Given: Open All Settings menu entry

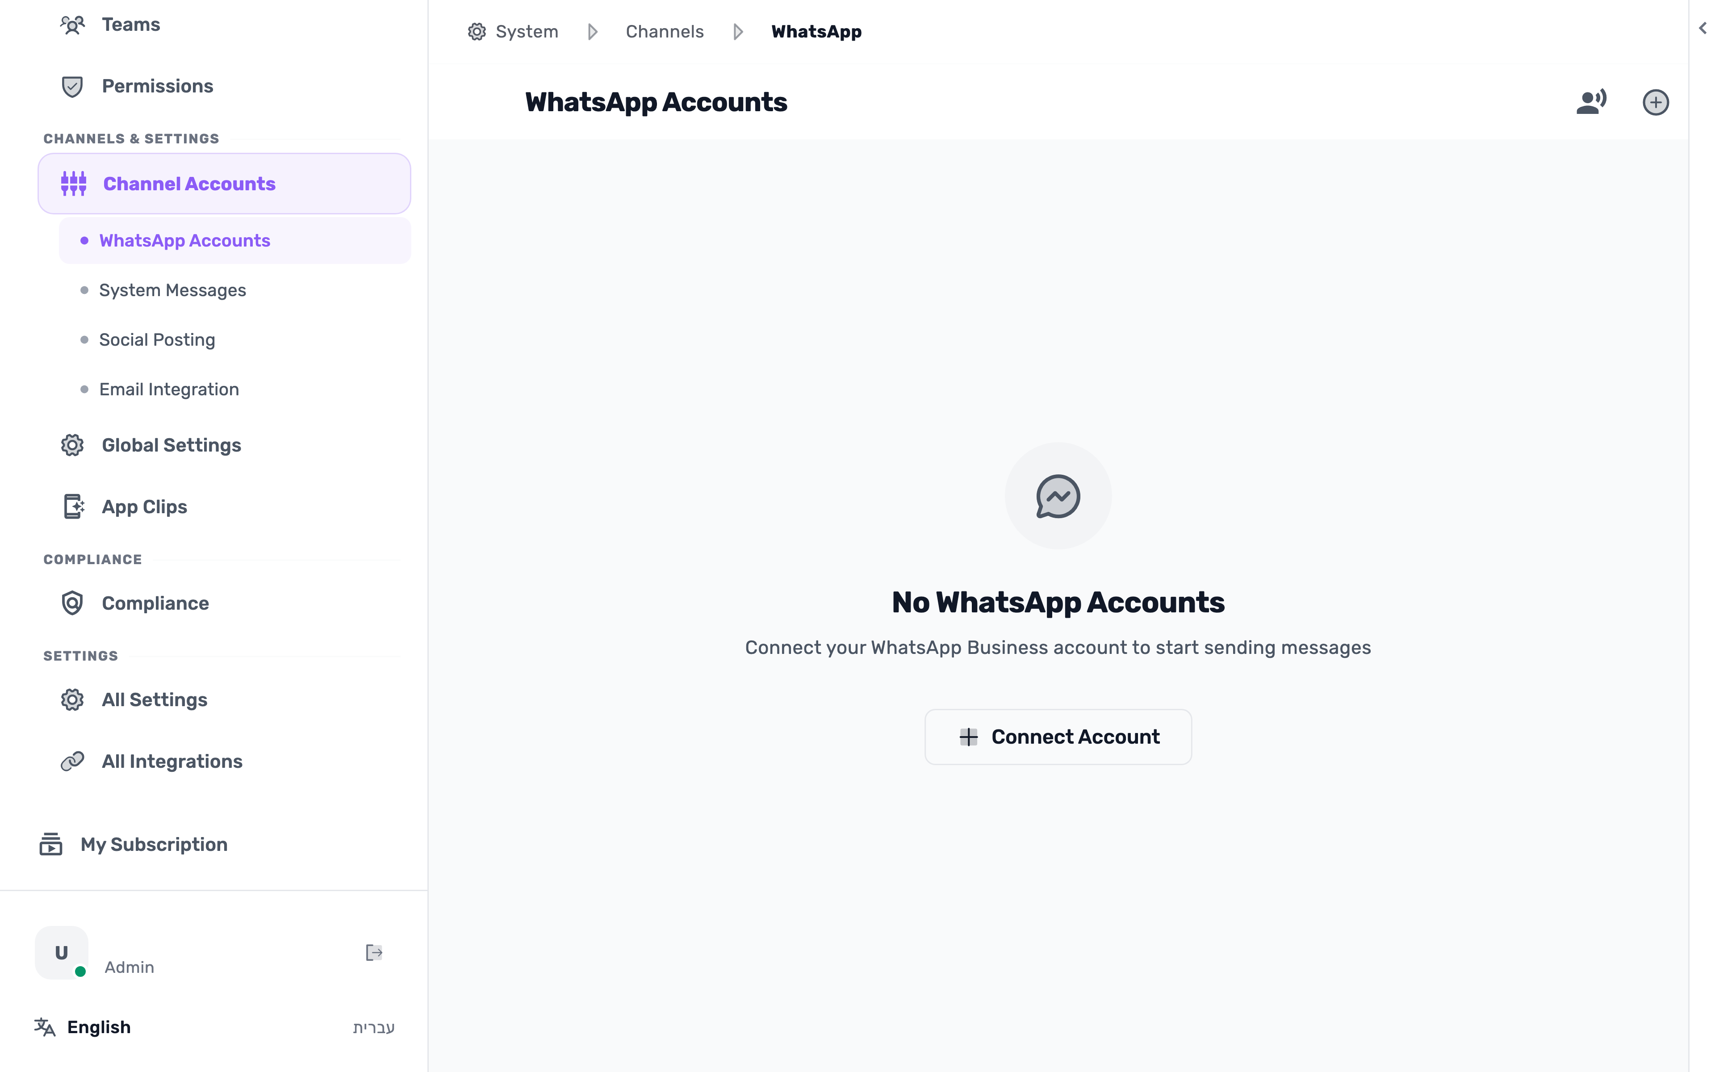Looking at the screenshot, I should pos(224,700).
